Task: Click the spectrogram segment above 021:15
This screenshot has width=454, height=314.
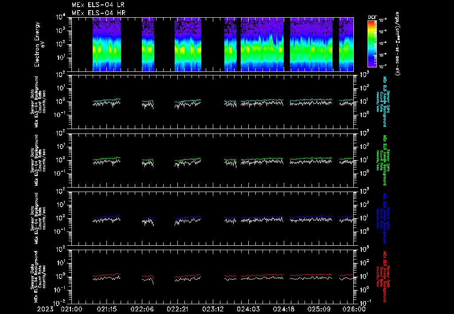Action: coord(106,44)
